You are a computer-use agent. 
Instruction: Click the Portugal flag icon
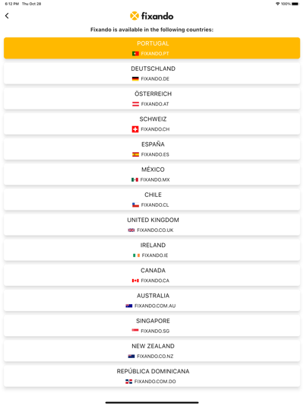pos(135,53)
